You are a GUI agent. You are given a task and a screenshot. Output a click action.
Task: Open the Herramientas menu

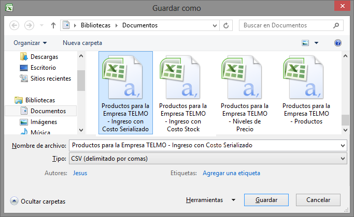coord(210,200)
